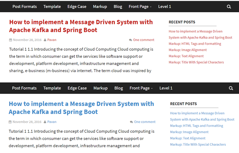Screen dimensions: 239x153
Task: Open blue Markup: Text Alignment link
Action: pyautogui.click(x=188, y=138)
